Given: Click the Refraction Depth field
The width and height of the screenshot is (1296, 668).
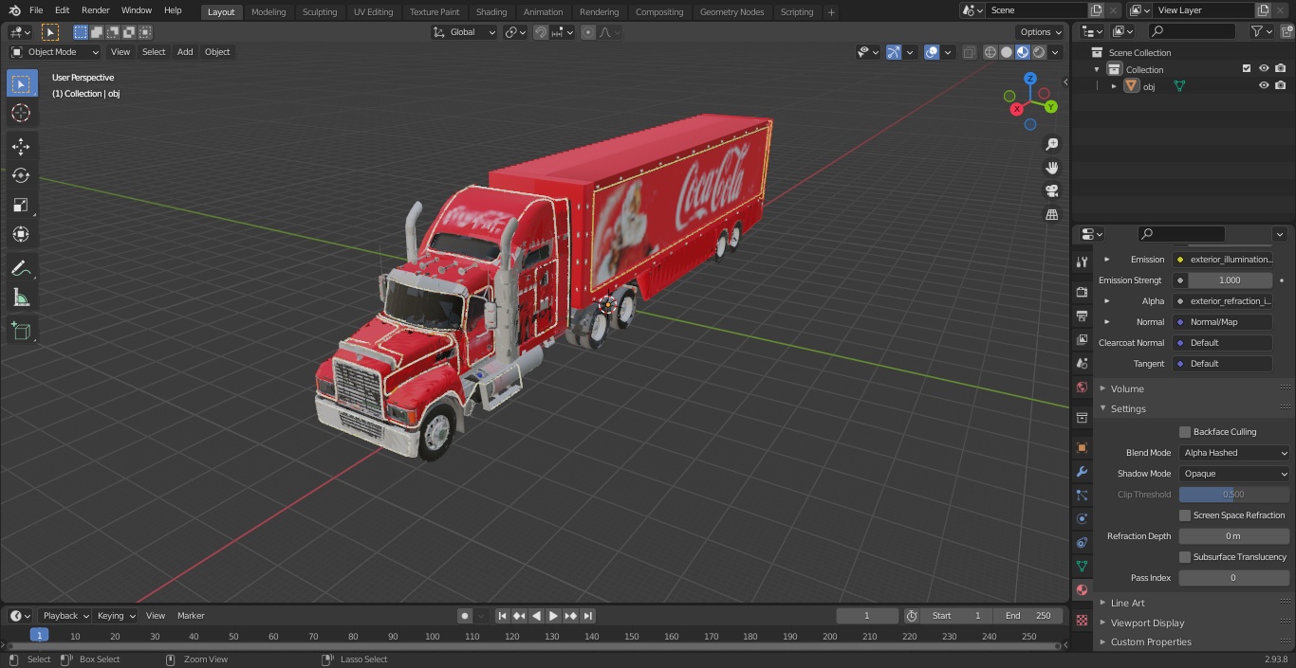Looking at the screenshot, I should (x=1234, y=536).
